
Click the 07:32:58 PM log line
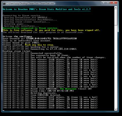pos(50,70)
